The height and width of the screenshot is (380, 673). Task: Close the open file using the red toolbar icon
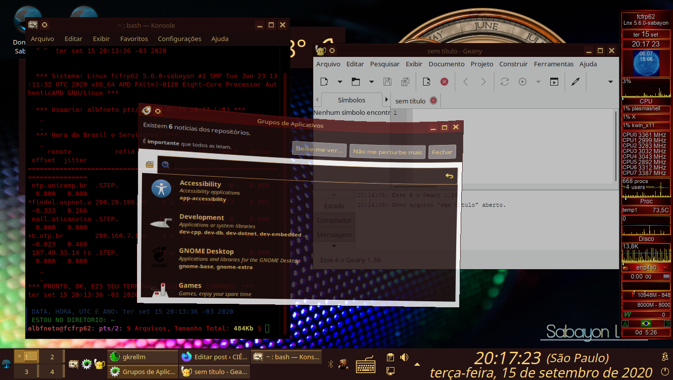pos(444,81)
